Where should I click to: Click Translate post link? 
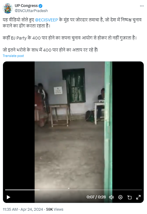tap(13, 56)
